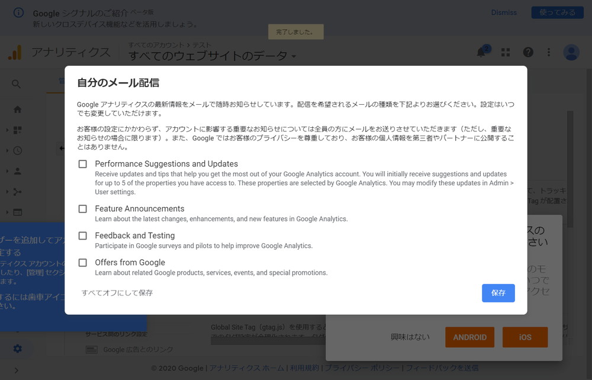592x380 pixels.
Task: Tick the Feedback and Testing checkbox
Action: [x=83, y=236]
